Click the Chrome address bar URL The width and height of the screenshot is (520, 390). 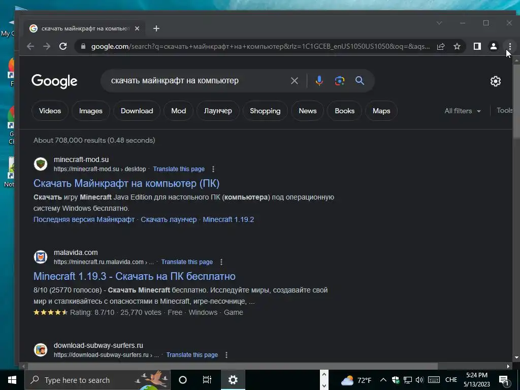(261, 46)
